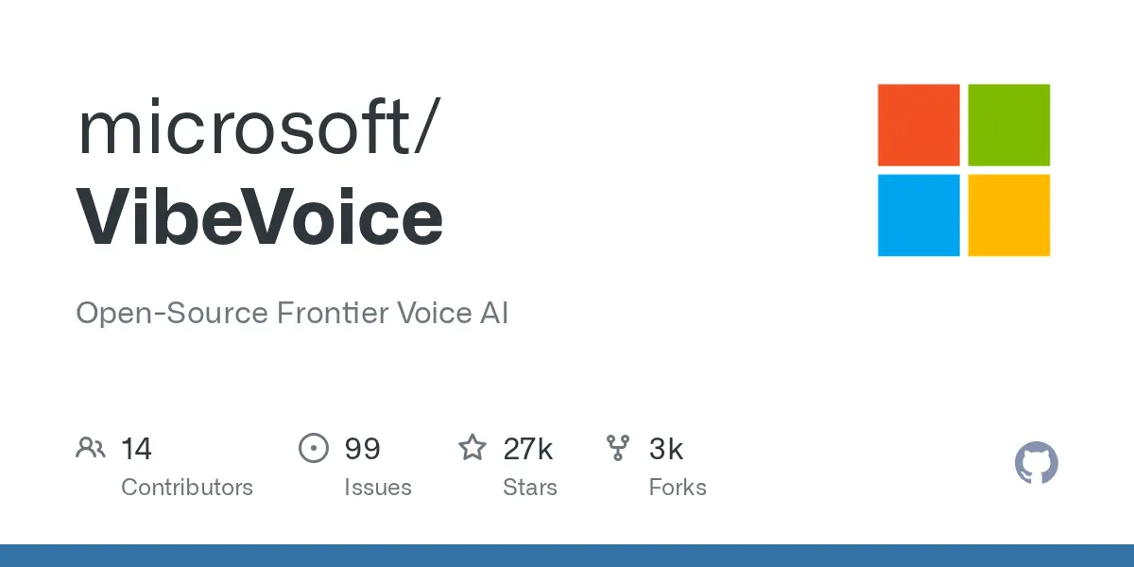Click the Issues circle-dot icon

point(313,447)
